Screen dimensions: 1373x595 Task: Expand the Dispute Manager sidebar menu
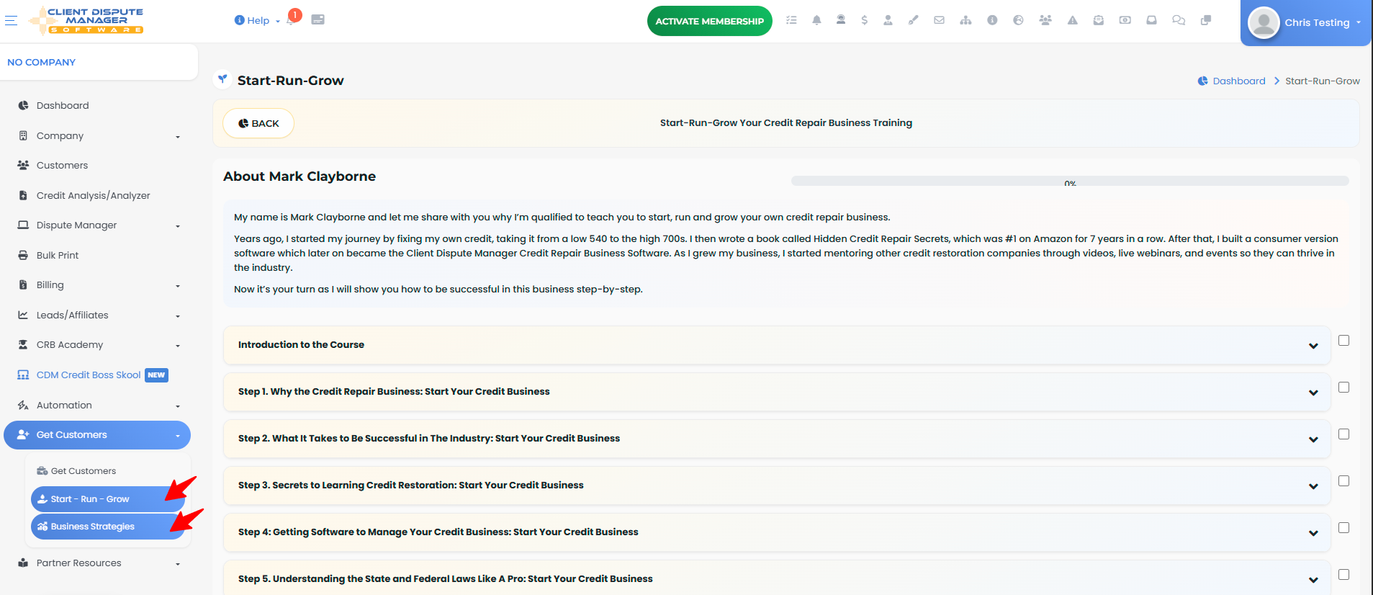pos(99,225)
